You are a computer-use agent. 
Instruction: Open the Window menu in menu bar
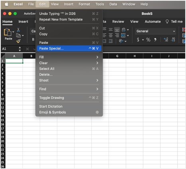(x=129, y=4)
